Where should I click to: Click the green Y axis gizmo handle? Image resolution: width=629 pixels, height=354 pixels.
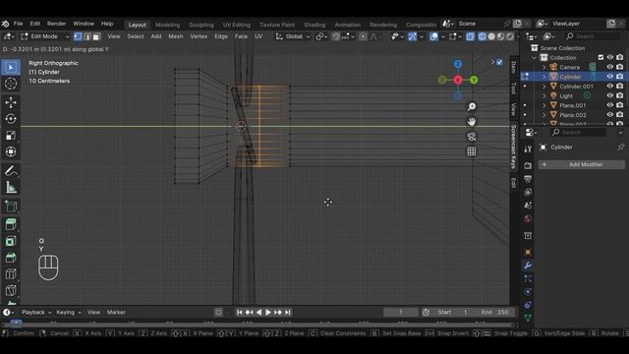pos(474,80)
